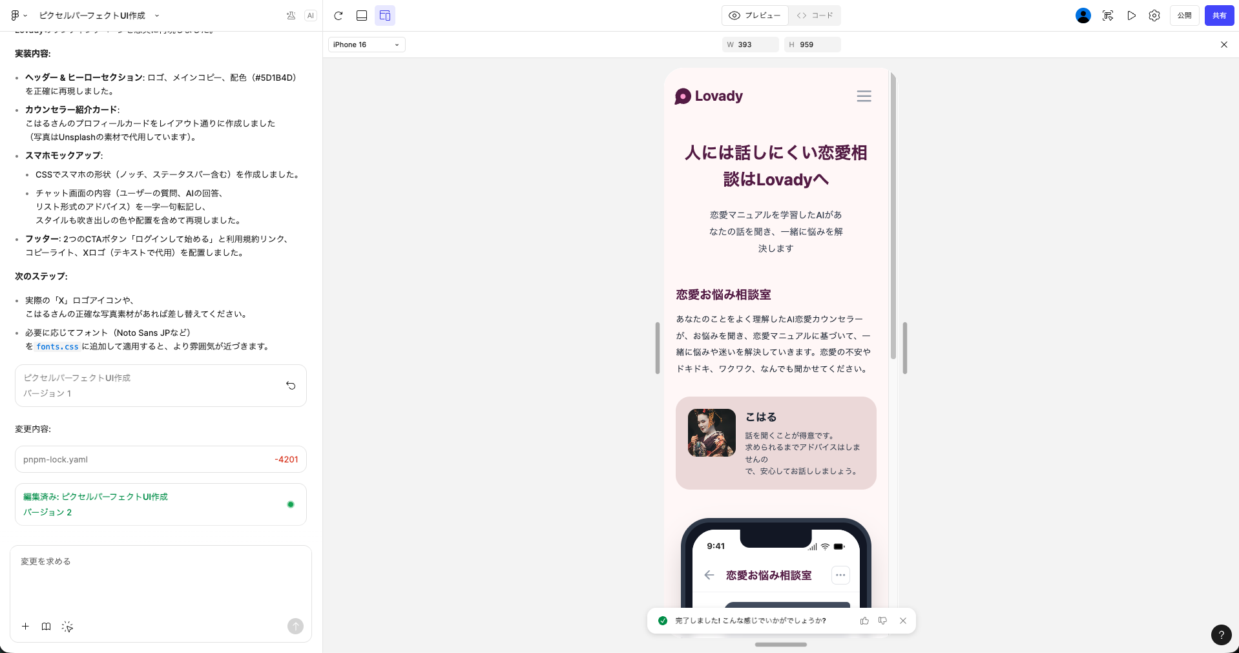Attach a file using the plus icon
Screen dimensions: 1239x653
(x=26, y=627)
